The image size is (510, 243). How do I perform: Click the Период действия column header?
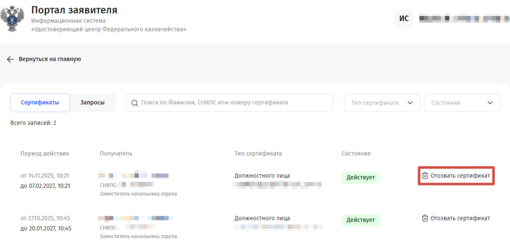[45, 154]
